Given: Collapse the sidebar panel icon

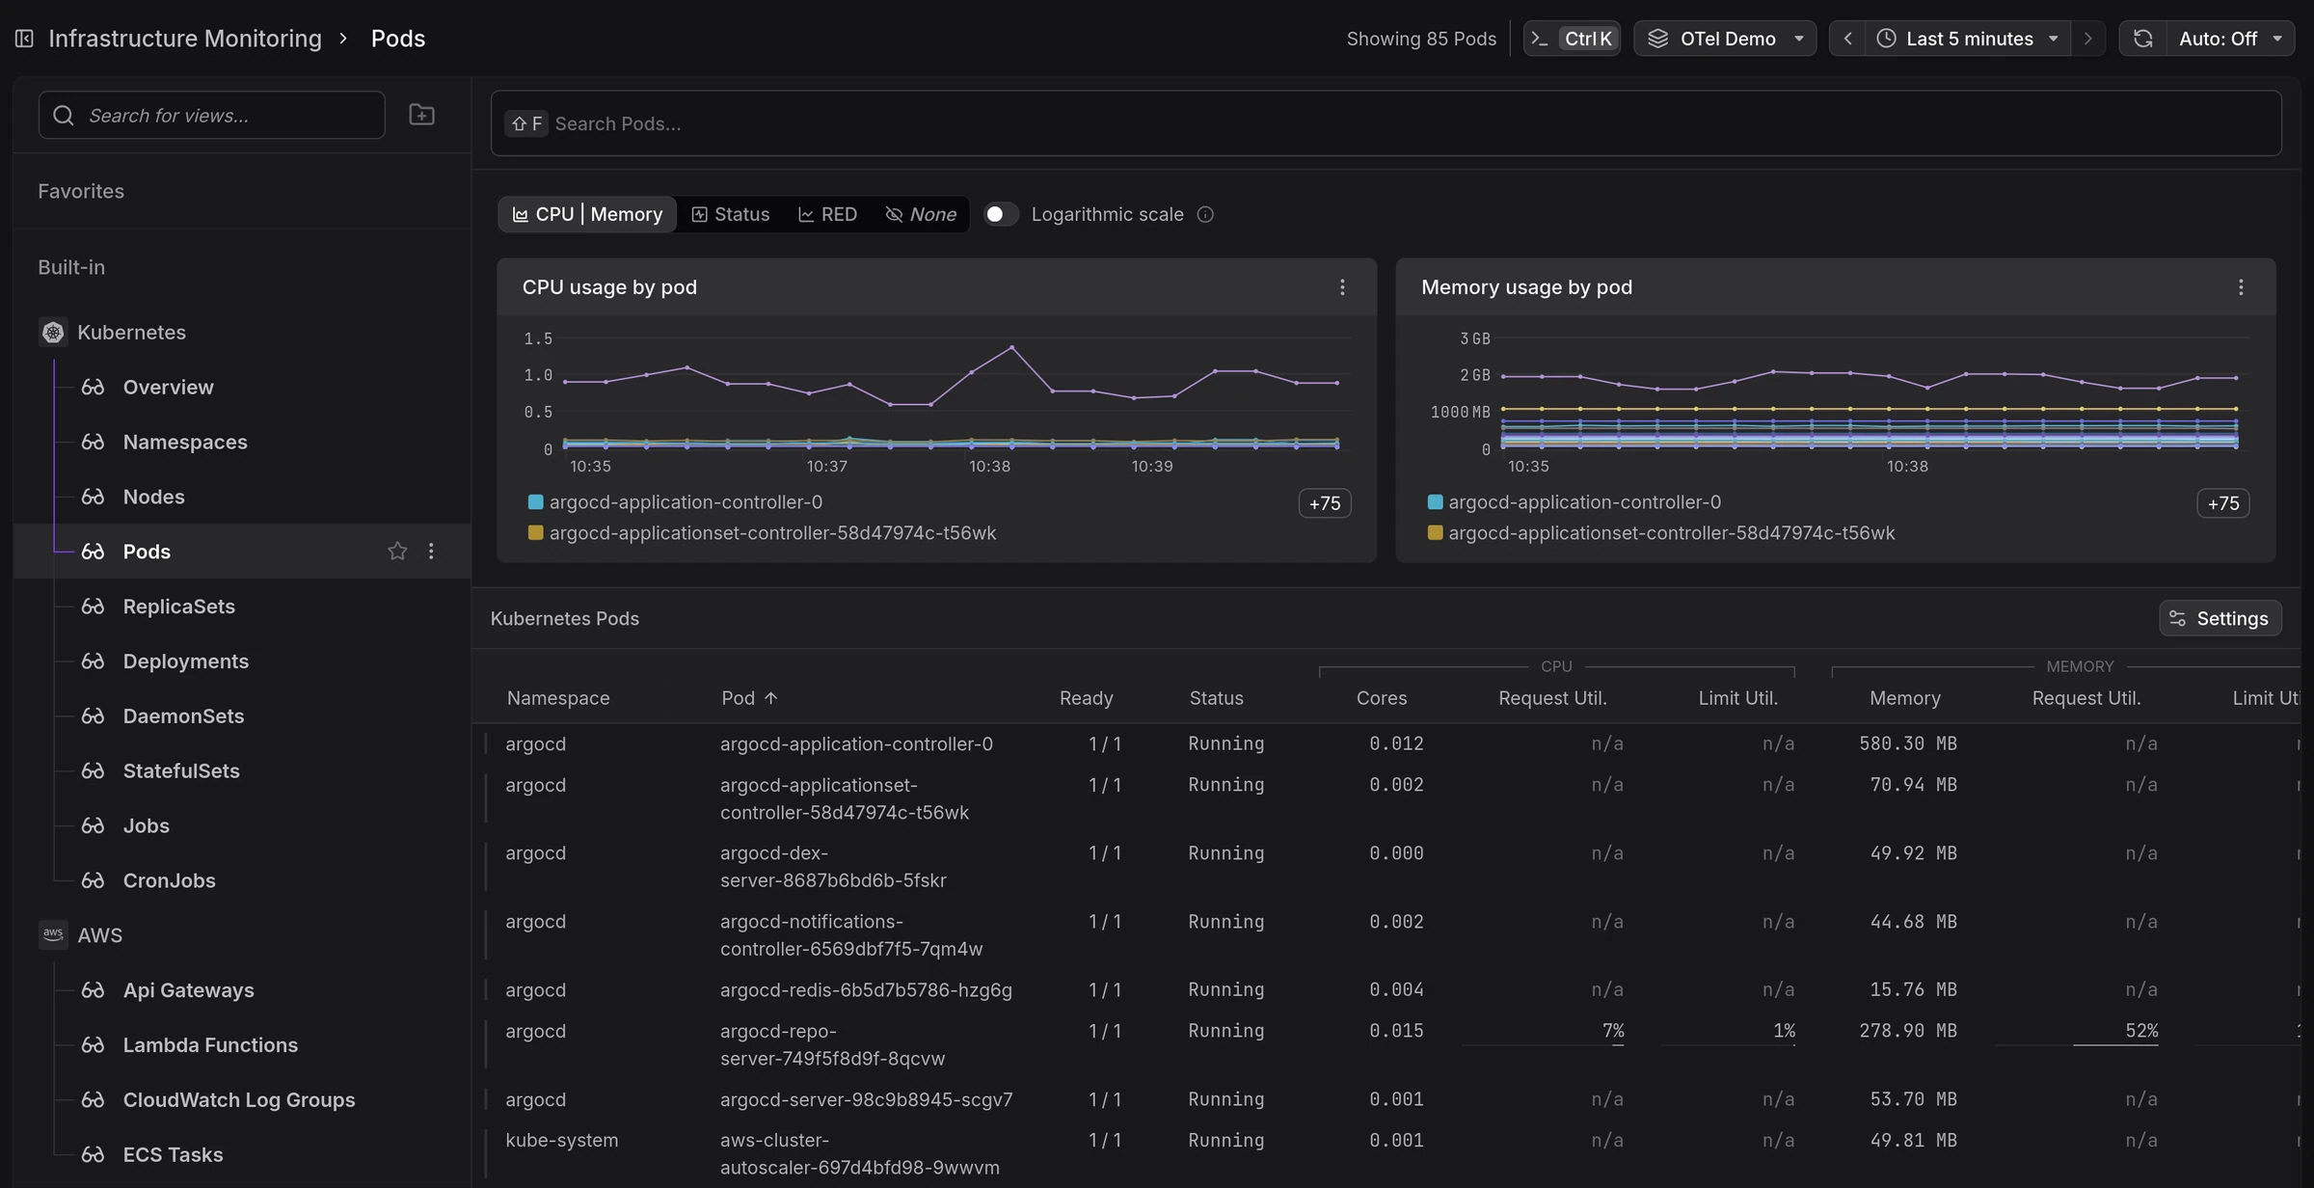Looking at the screenshot, I should [24, 39].
